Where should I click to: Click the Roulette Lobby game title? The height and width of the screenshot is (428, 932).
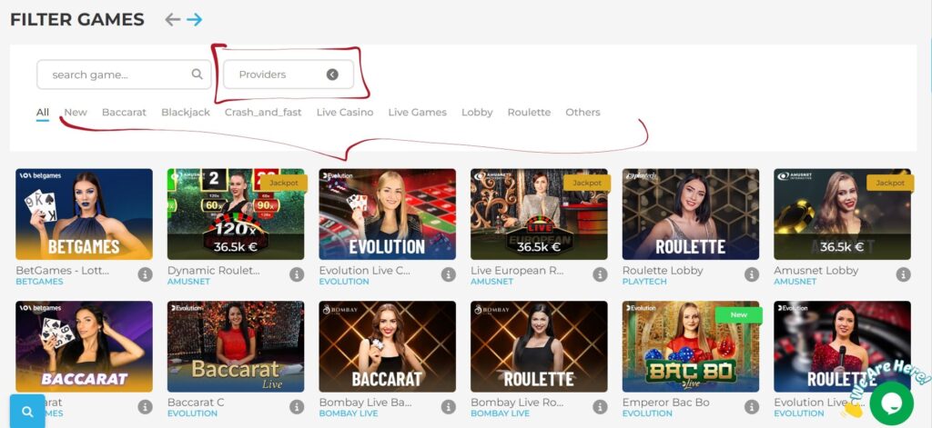pyautogui.click(x=663, y=271)
